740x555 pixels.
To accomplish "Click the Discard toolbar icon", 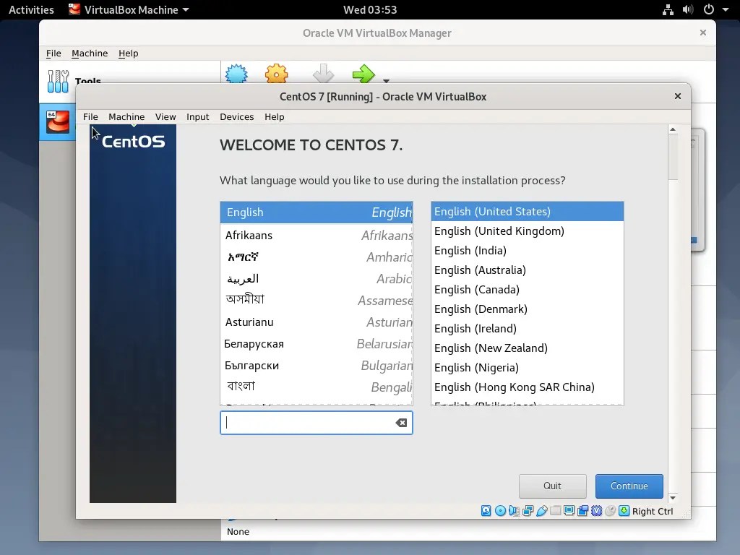I will [x=322, y=75].
